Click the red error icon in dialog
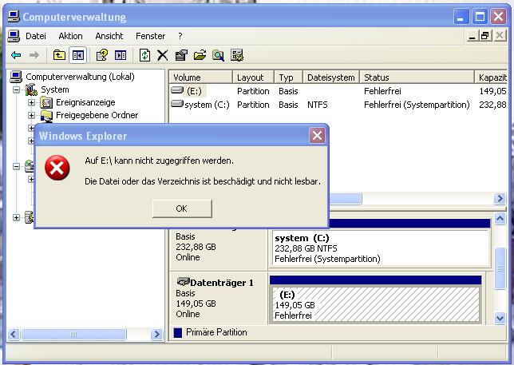This screenshot has width=514, height=365. pyautogui.click(x=57, y=168)
